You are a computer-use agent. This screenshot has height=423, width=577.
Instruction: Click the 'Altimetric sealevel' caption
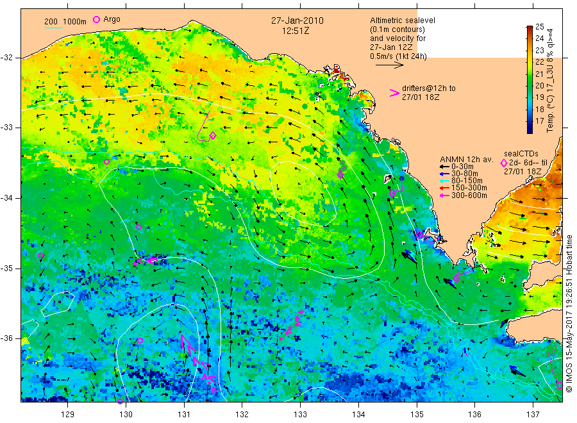click(403, 21)
